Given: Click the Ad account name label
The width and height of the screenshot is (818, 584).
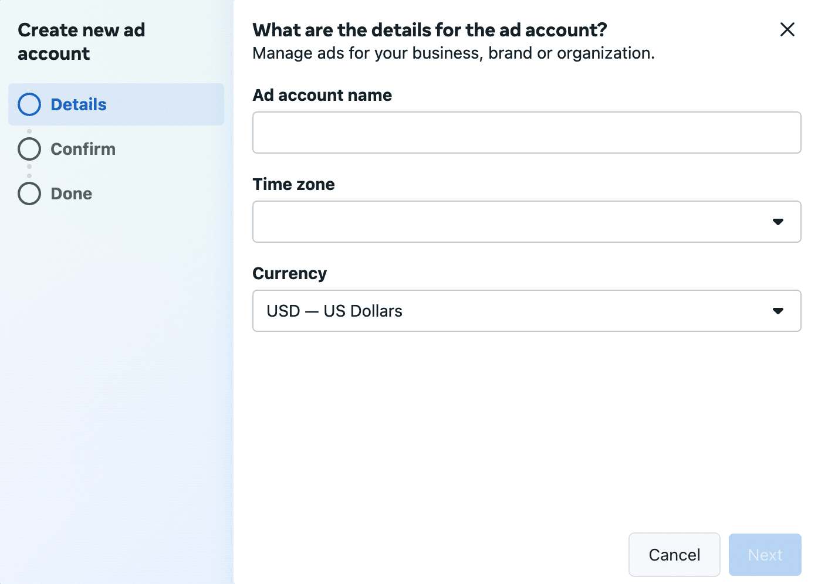Looking at the screenshot, I should coord(322,94).
